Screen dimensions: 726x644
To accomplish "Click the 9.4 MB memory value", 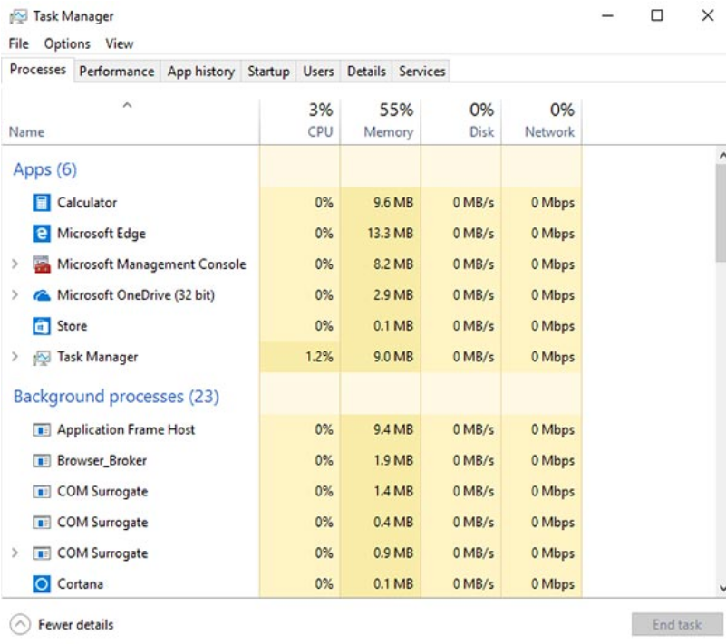I will 393,430.
